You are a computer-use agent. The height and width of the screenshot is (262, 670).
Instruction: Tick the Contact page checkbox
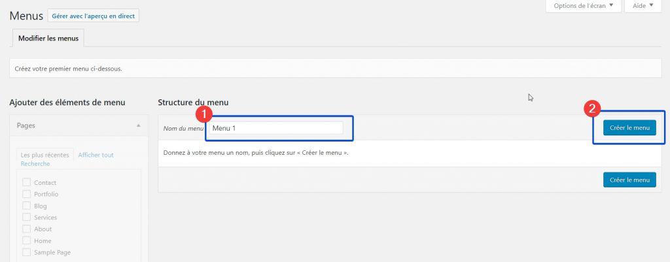26,183
